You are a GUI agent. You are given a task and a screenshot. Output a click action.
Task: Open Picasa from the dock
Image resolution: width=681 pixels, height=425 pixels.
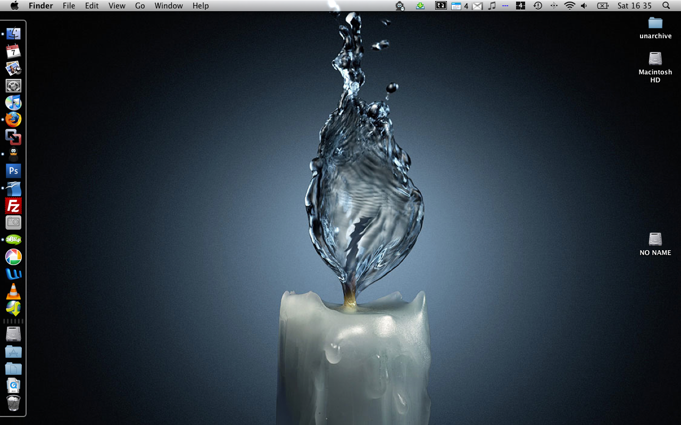[13, 257]
